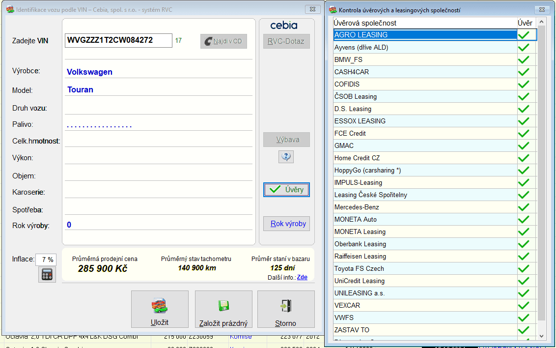
Task: Click the Najdi v CD button
Action: coord(223,41)
